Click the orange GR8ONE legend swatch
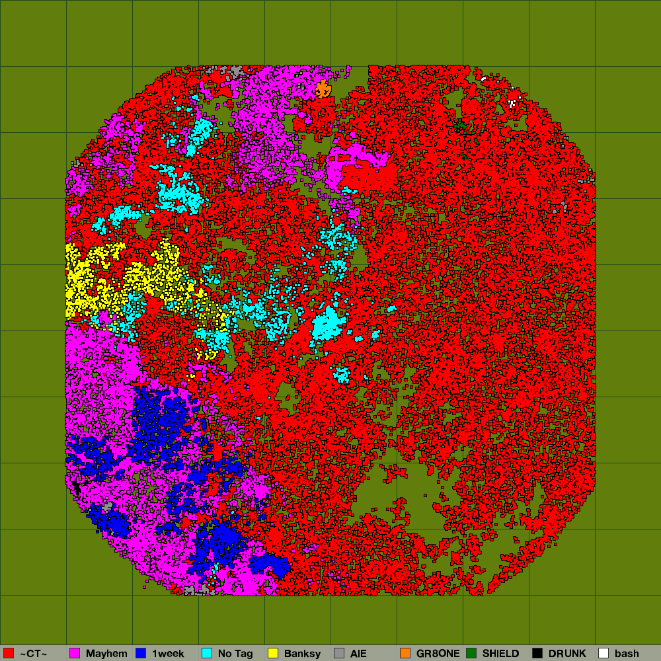 (405, 653)
